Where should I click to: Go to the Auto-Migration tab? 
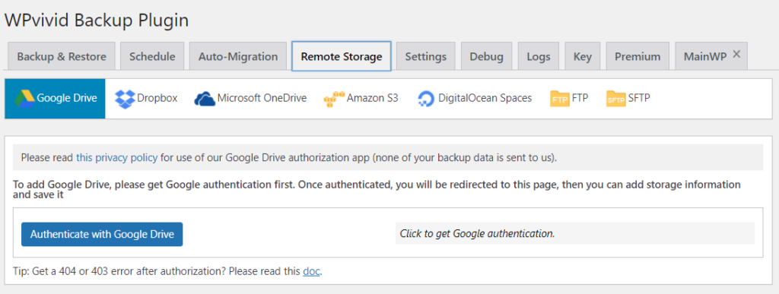click(238, 56)
